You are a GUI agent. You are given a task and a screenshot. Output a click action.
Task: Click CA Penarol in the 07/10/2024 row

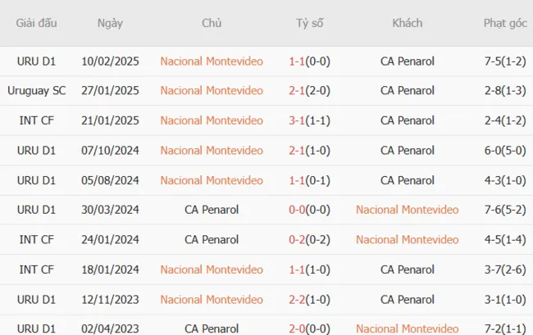tap(408, 150)
